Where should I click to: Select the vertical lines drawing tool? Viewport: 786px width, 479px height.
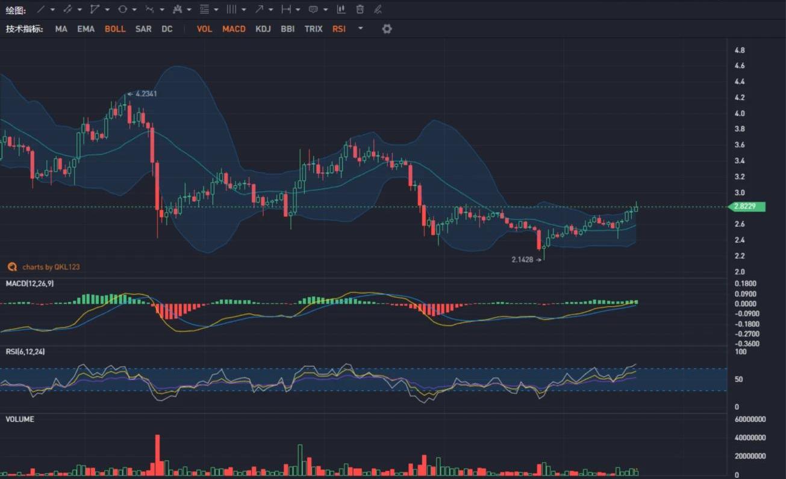(231, 10)
